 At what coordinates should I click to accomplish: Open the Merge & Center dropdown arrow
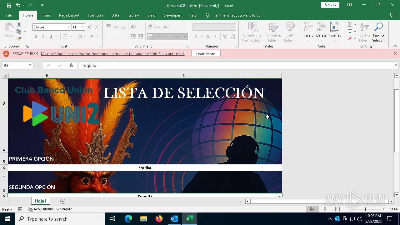[x=185, y=37]
